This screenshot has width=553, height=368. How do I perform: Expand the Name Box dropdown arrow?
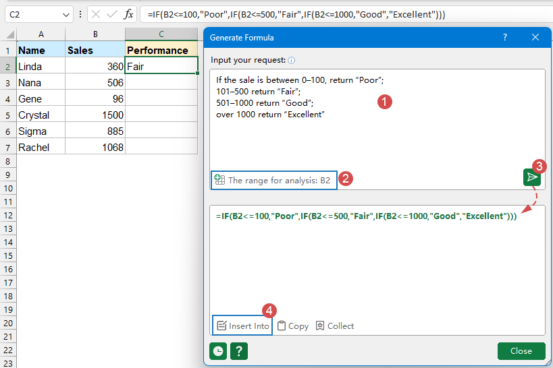coord(65,14)
